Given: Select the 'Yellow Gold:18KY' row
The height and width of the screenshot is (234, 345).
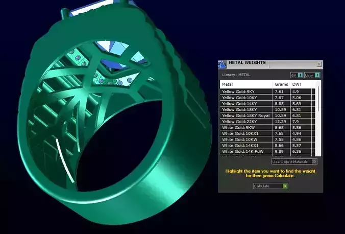Looking at the screenshot, I should pyautogui.click(x=267, y=109).
